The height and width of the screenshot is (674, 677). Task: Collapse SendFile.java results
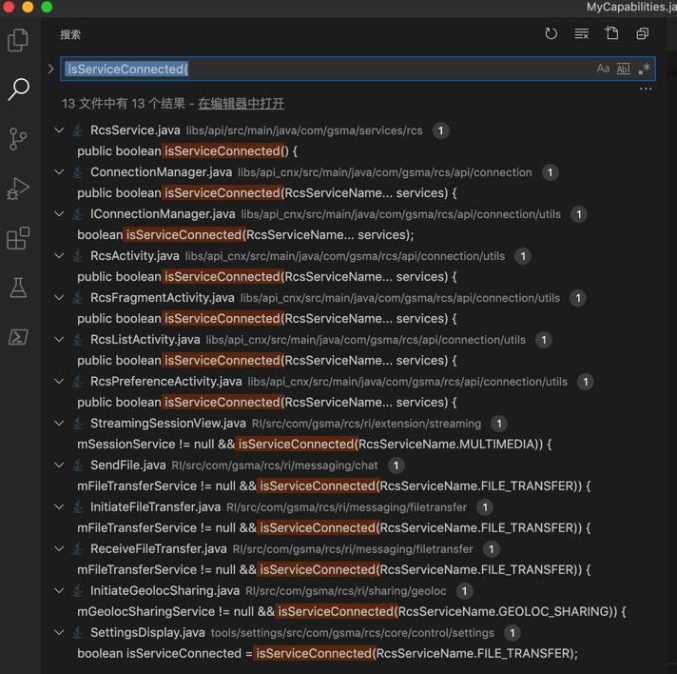point(59,465)
